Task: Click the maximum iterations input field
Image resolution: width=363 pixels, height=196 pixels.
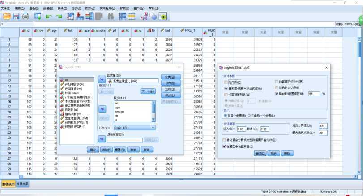Action: (323, 133)
